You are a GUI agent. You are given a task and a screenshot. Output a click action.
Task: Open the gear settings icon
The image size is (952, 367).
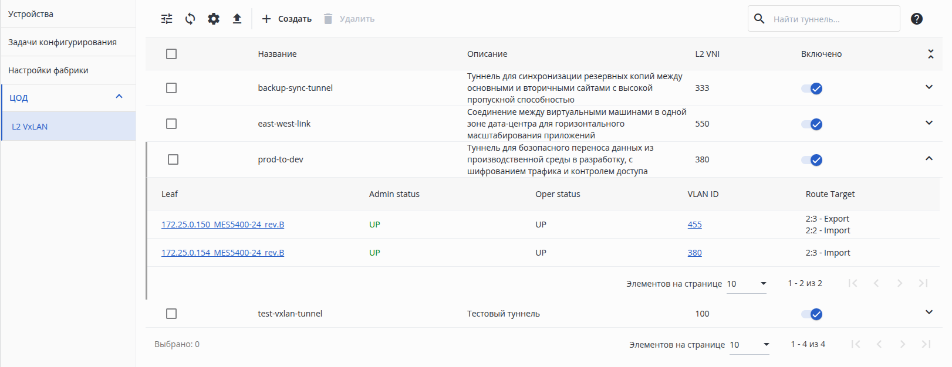point(214,19)
